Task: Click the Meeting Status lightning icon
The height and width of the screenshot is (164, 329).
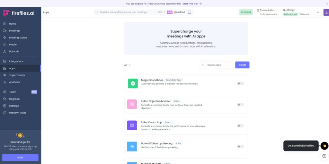Action: click(x=4, y=38)
